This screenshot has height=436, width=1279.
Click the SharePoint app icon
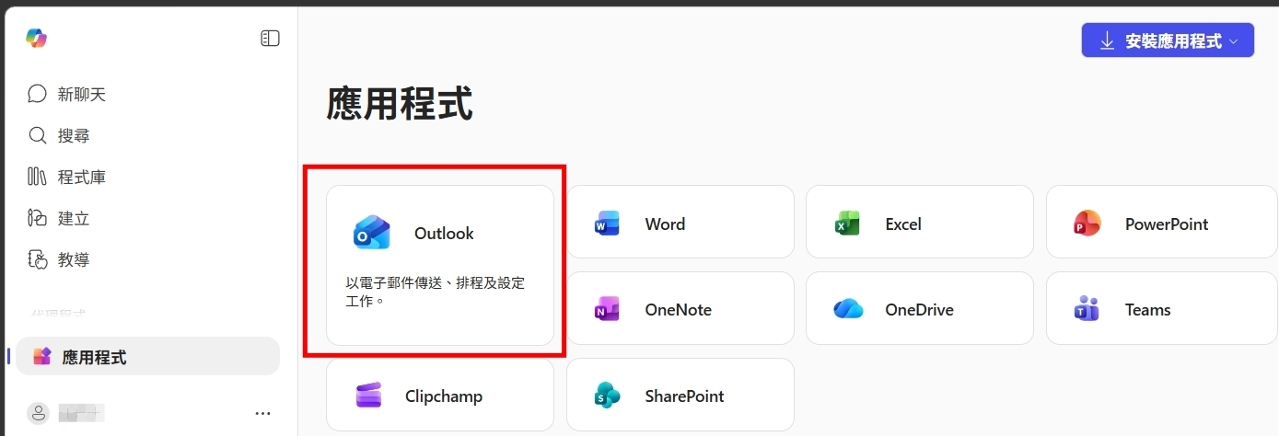click(x=607, y=396)
